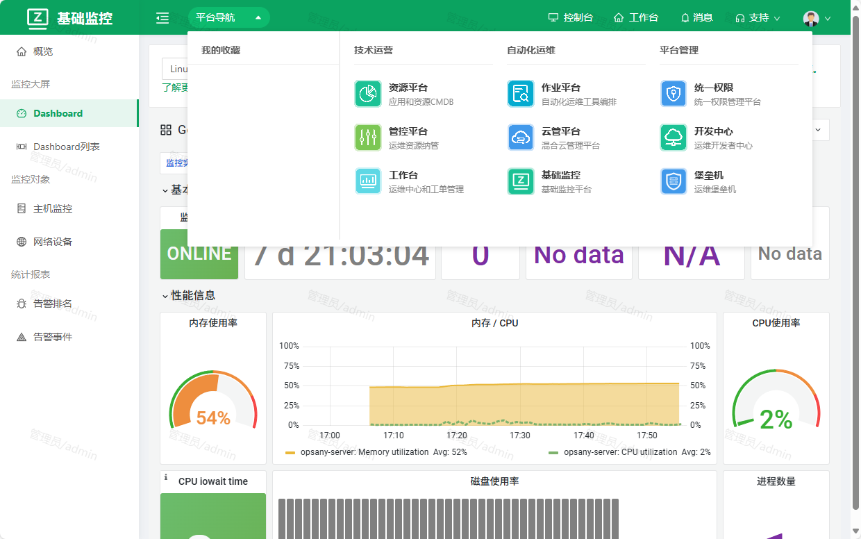Click the 内存 / CPU chart area
861x539 pixels.
tap(494, 386)
